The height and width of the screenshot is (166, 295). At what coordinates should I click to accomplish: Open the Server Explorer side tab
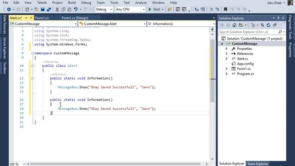5,48
